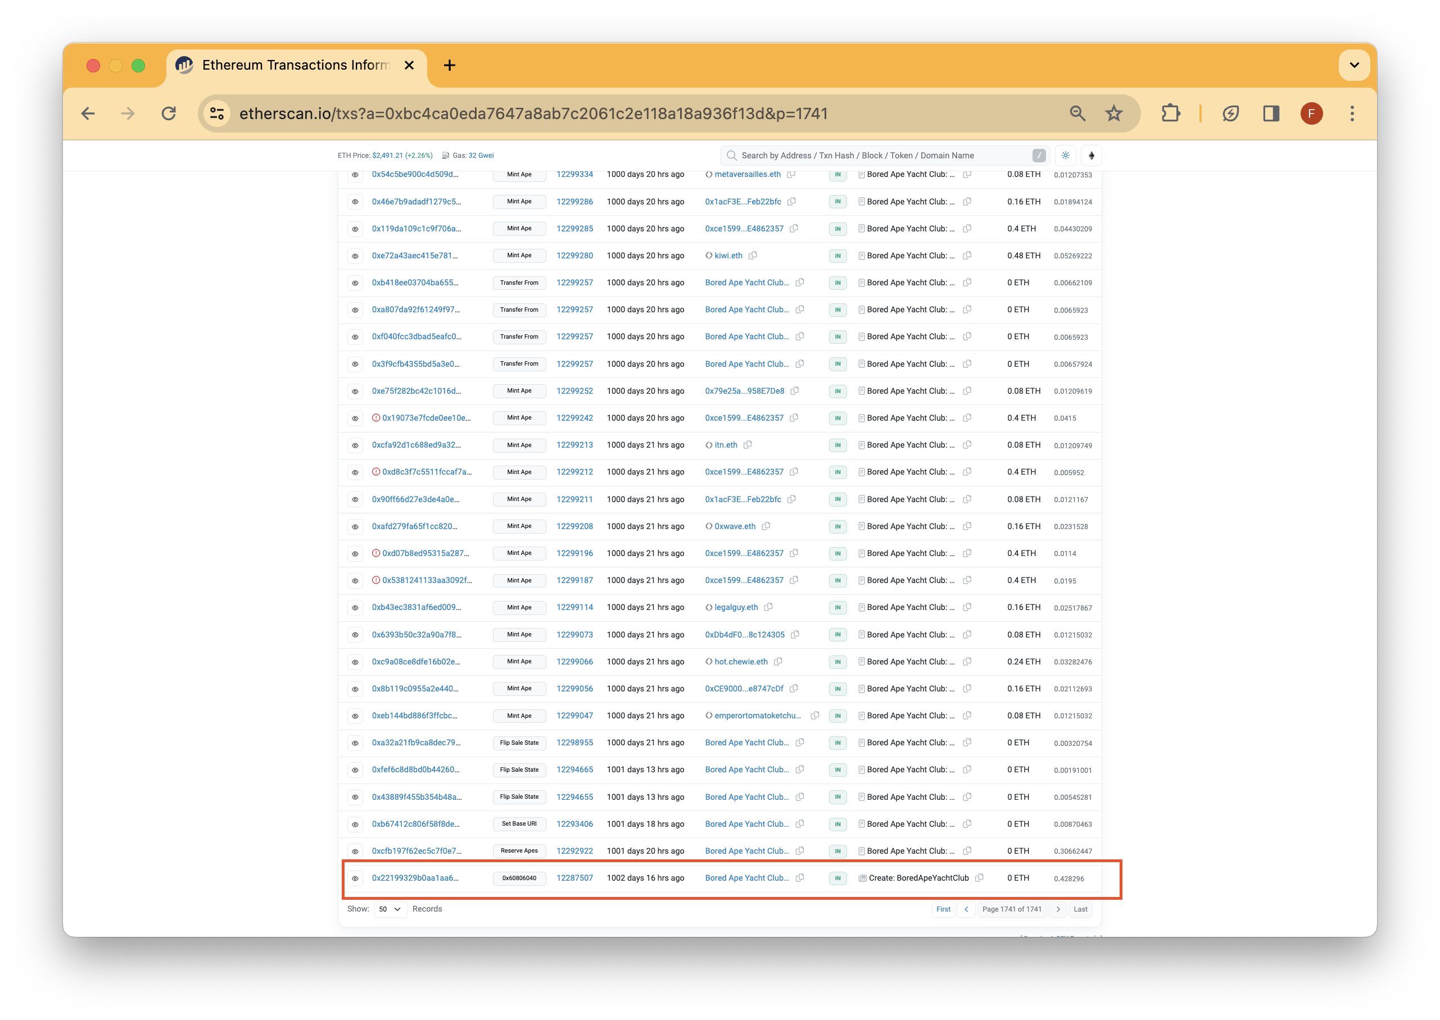This screenshot has width=1440, height=1020.
Task: Copy the Create: BoredApeYachtClub contract address
Action: pos(979,878)
